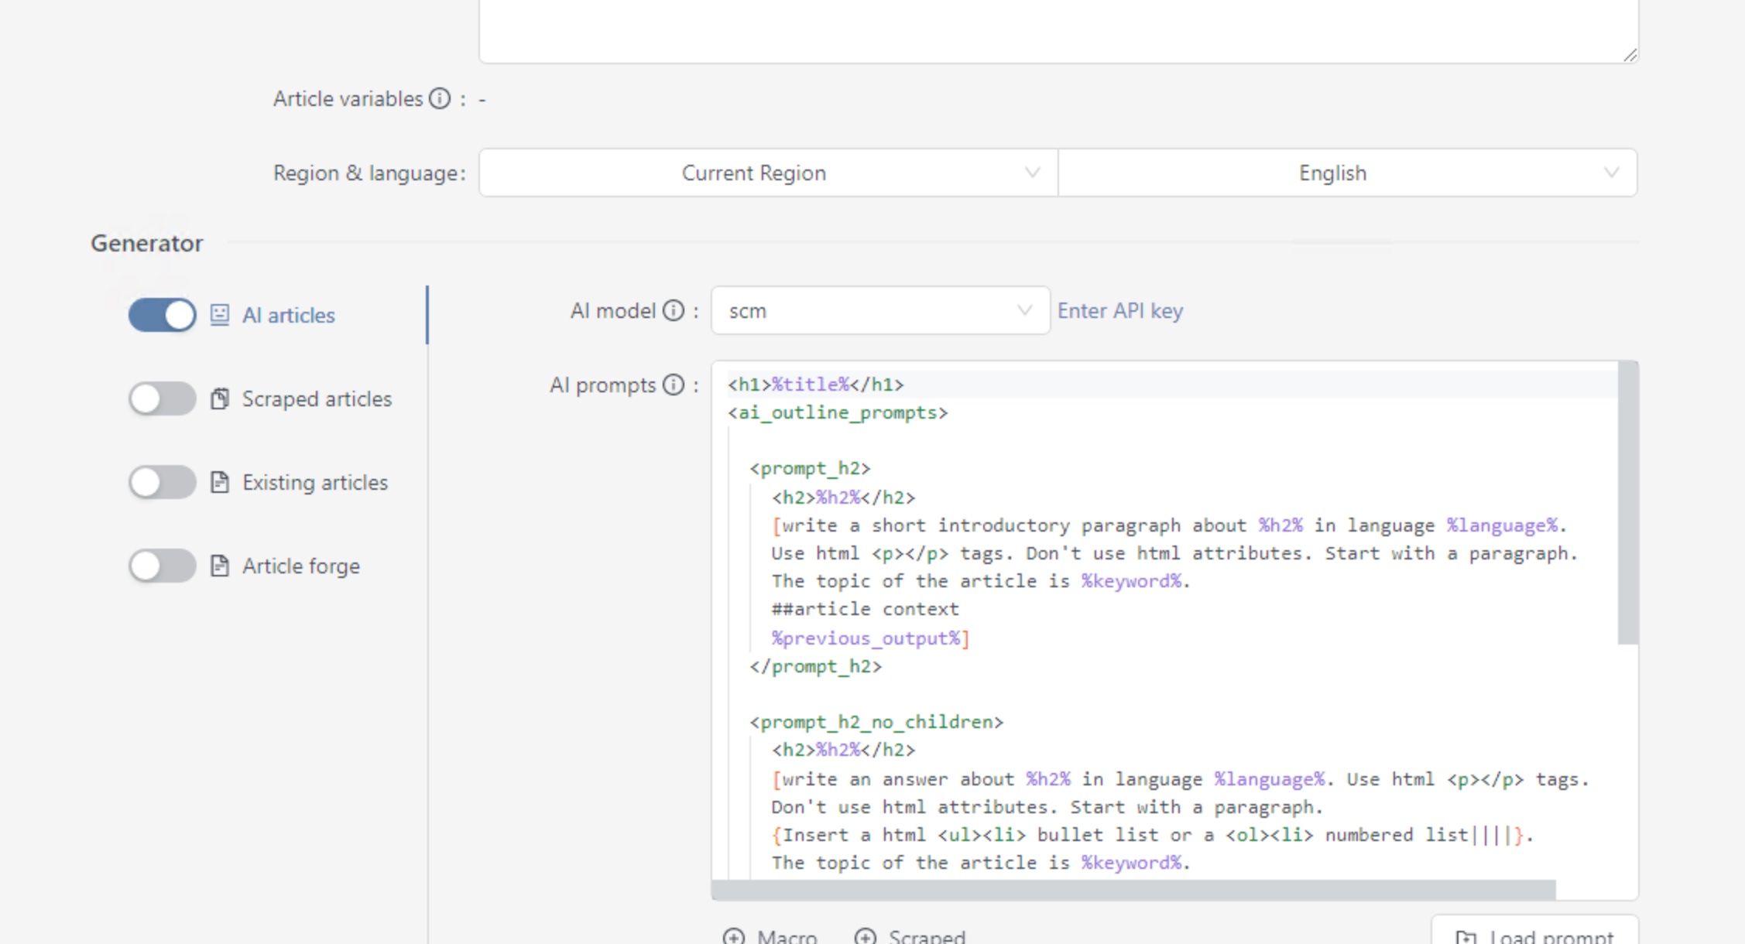Disable the AI articles toggle
Screen dimensions: 1745x944
point(163,315)
